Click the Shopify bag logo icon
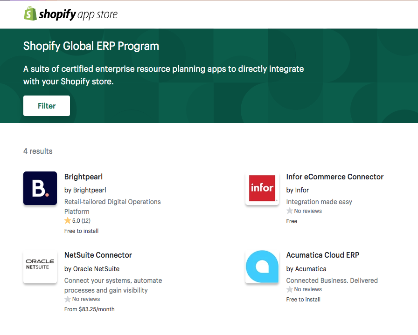 (30, 14)
